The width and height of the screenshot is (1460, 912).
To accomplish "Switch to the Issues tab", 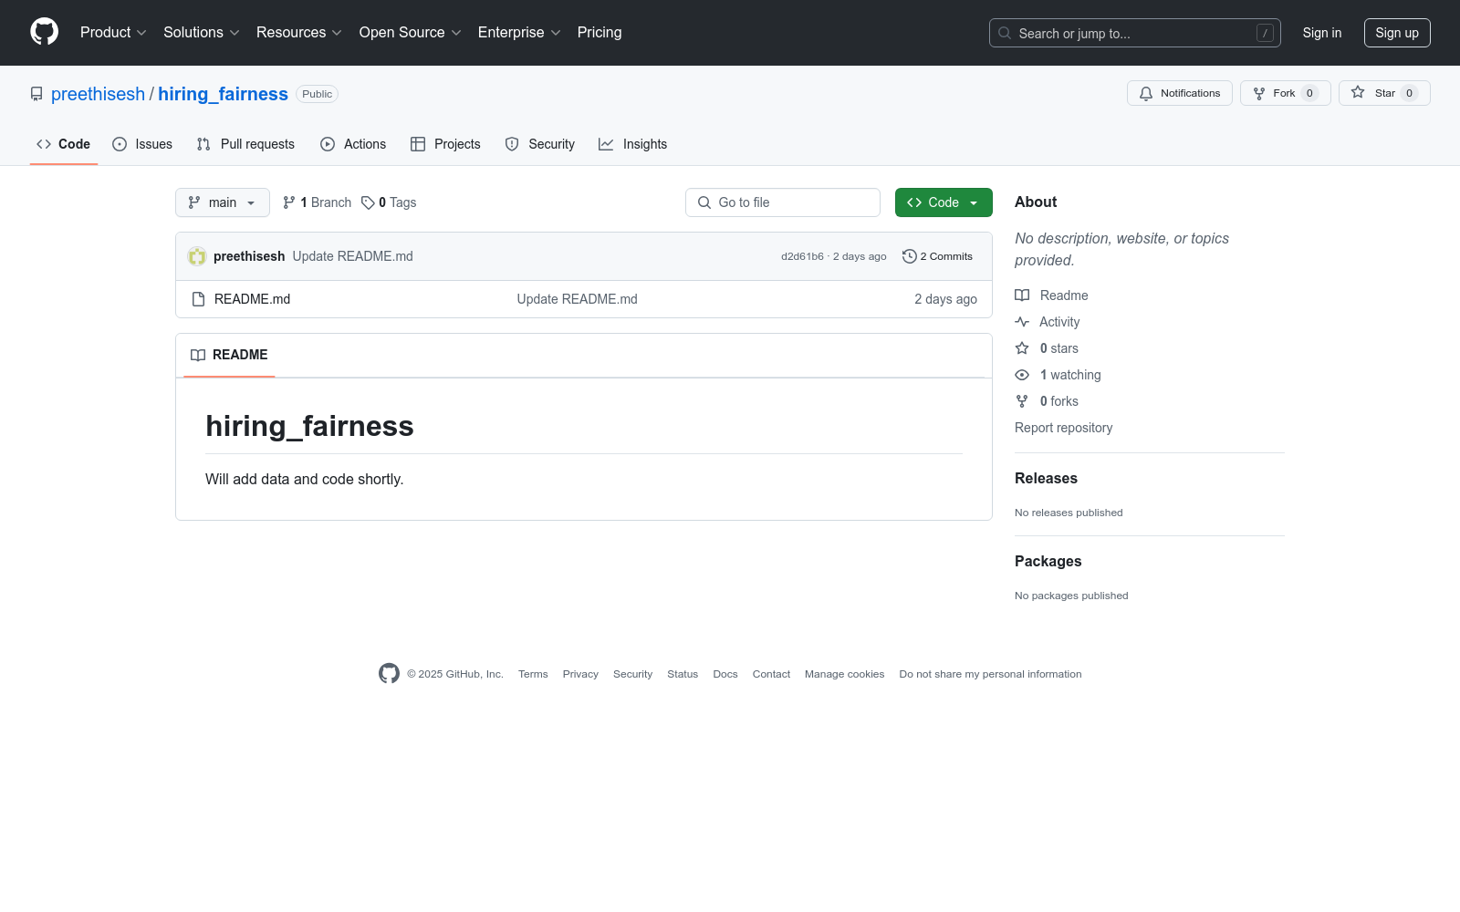I will [x=142, y=144].
